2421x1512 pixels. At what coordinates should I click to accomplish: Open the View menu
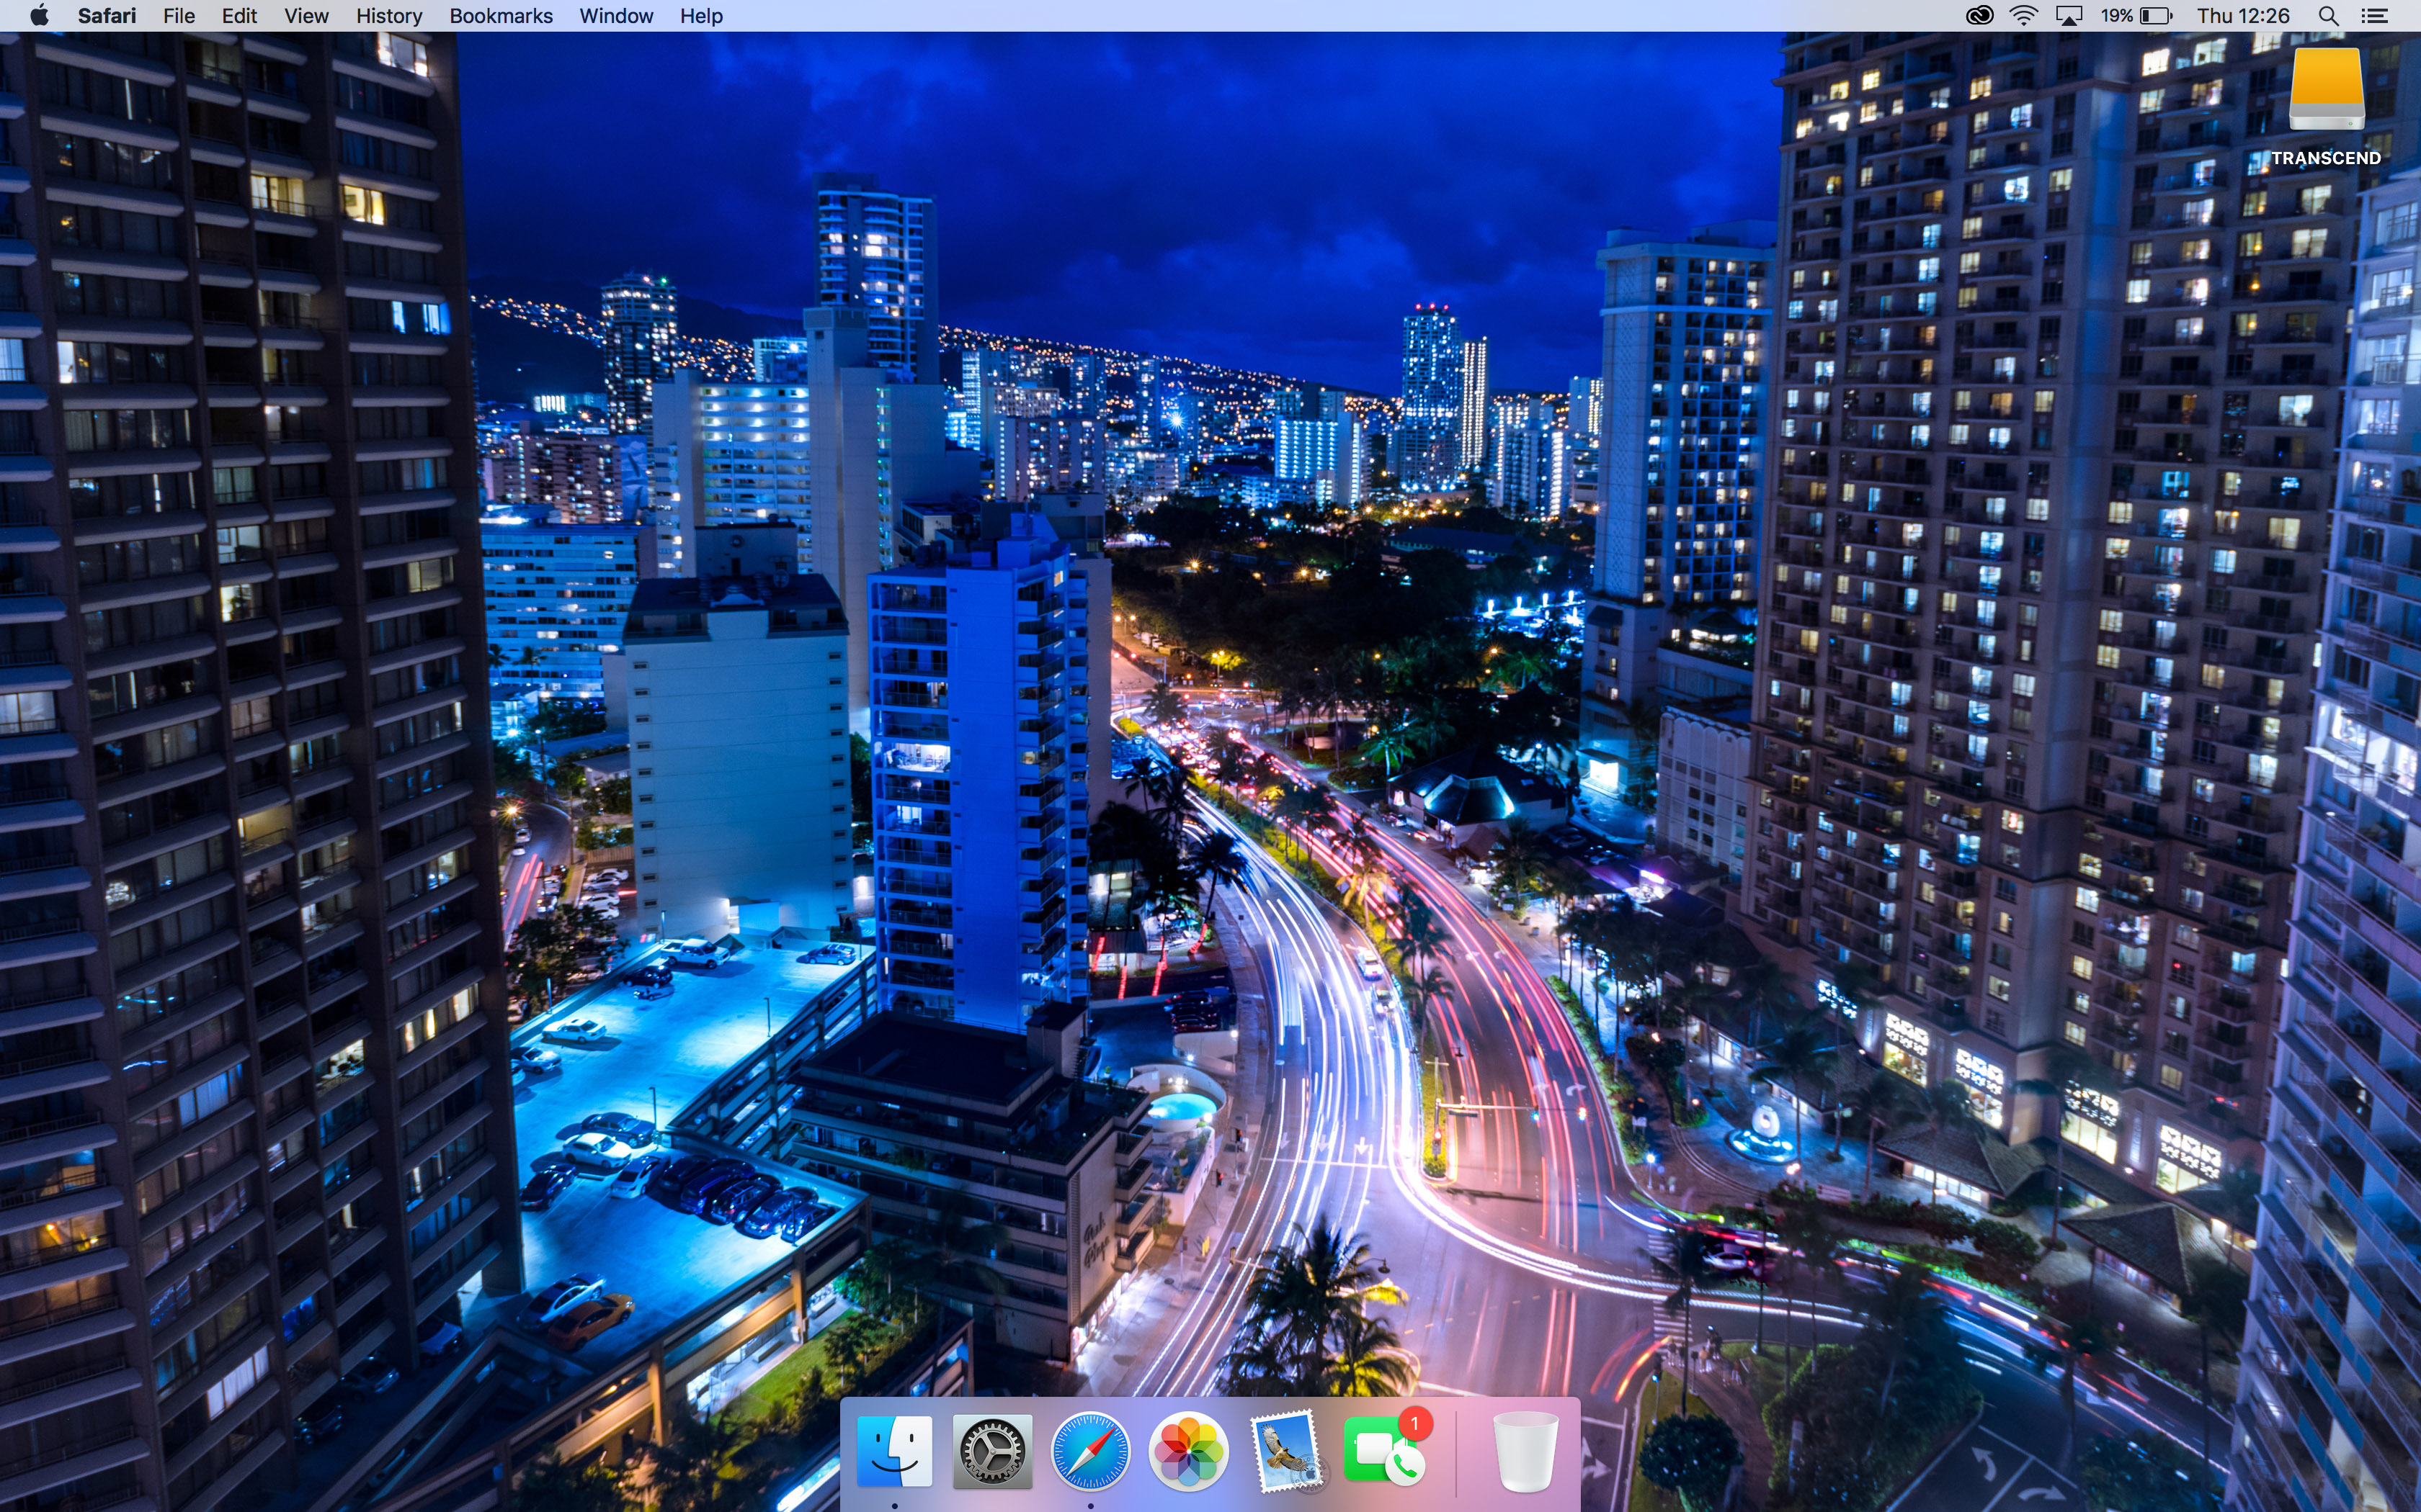[306, 16]
